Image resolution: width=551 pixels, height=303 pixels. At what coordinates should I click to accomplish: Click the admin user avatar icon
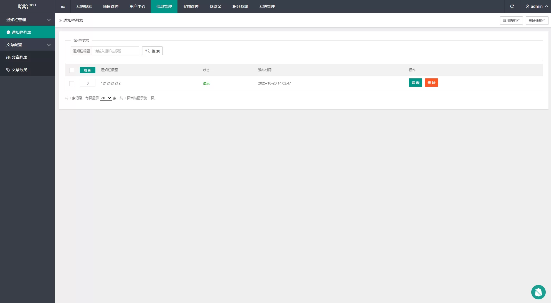pyautogui.click(x=527, y=6)
